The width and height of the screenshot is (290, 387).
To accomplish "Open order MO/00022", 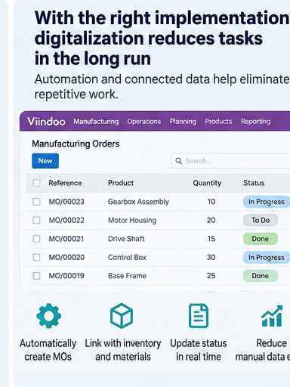I will pos(66,220).
